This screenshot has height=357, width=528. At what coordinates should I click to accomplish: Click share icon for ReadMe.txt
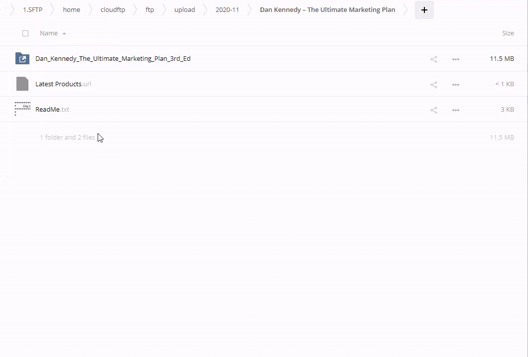(x=433, y=110)
